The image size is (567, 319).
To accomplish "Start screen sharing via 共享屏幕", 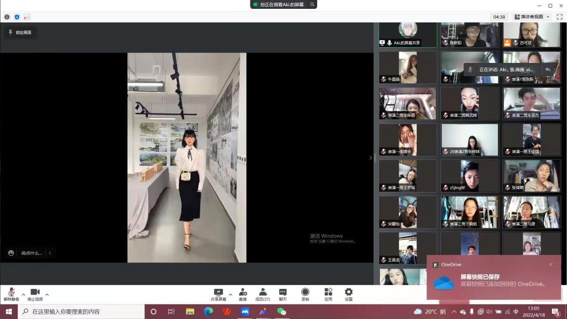I will pos(218,295).
